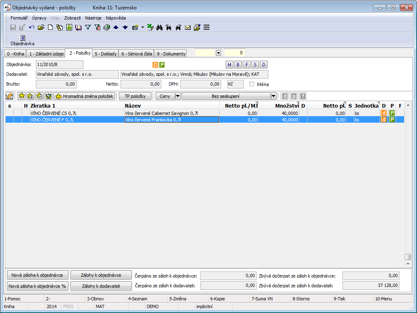Image resolution: width=417 pixels, height=313 pixels.
Task: Click the funnel with list icon
Action: pos(97,27)
